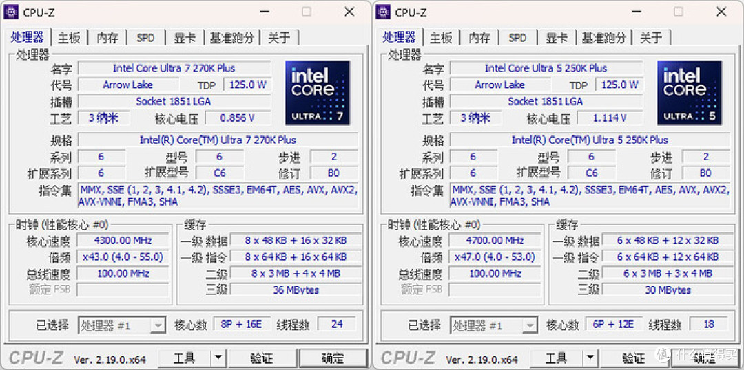Open 主板 tab in left CPU-Z window
The image size is (744, 370).
point(69,38)
